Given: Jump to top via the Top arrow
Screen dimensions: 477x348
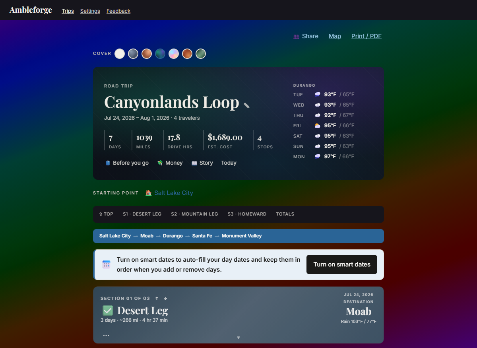Looking at the screenshot, I should (x=106, y=214).
